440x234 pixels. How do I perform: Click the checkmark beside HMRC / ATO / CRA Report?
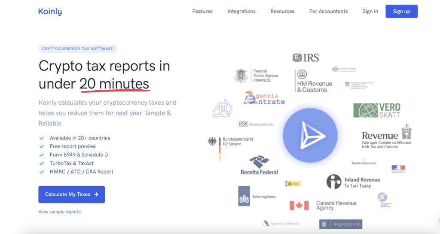click(42, 172)
